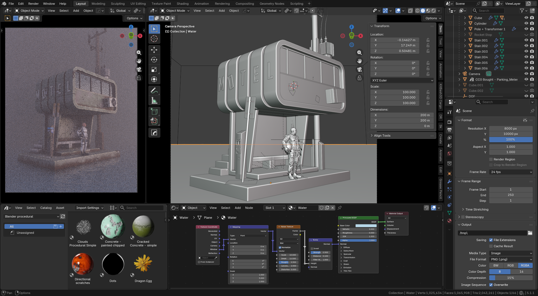Screen dimensions: 538x296
Task: Adjust the resolution percentage 100% slider
Action: [511, 139]
